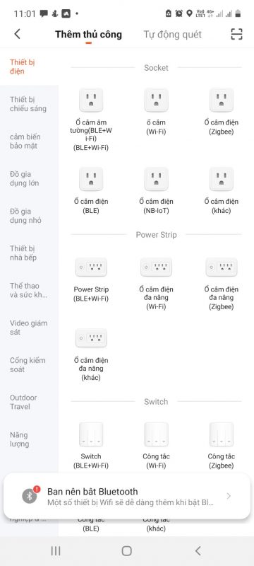This screenshot has height=566, width=254.
Task: Pick the Ổ cắm điện (NB-IoT) socket
Action: point(156,179)
